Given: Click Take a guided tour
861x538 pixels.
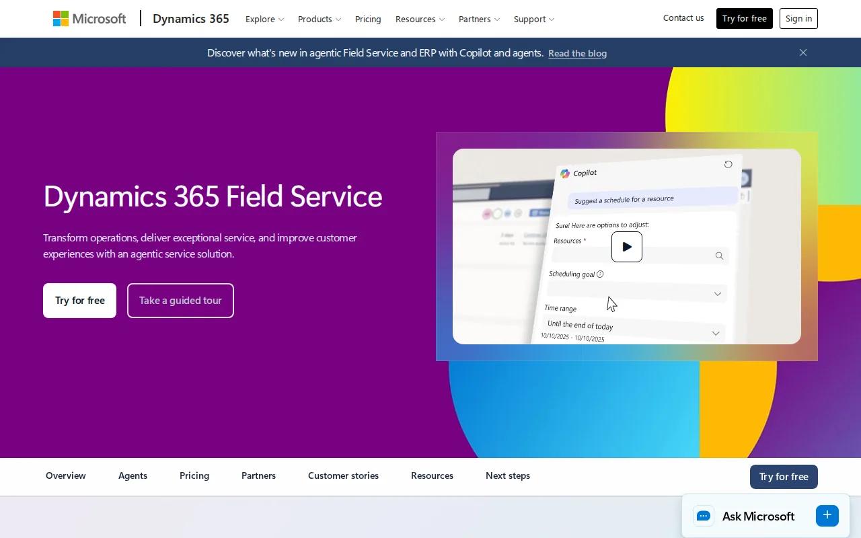Looking at the screenshot, I should coord(180,301).
